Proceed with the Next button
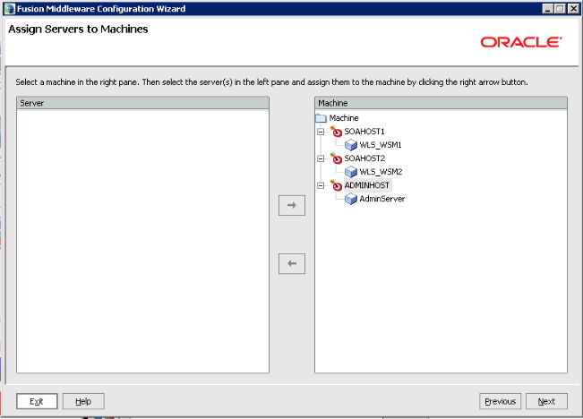The image size is (583, 419). coord(546,401)
